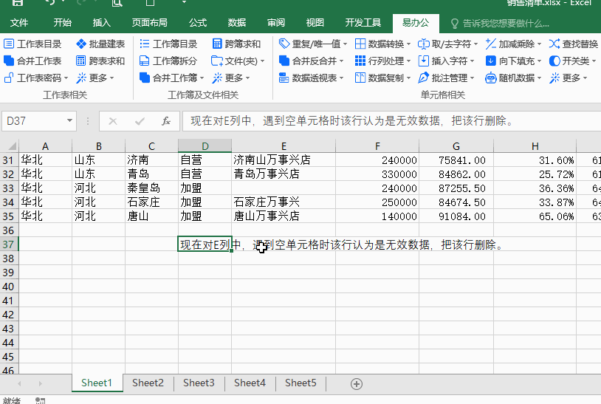Image resolution: width=601 pixels, height=404 pixels.
Task: Open the 跨表求和 function
Action: coord(100,61)
